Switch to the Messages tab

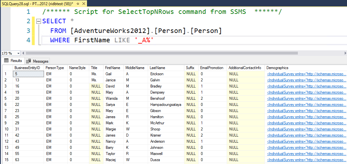point(37,61)
